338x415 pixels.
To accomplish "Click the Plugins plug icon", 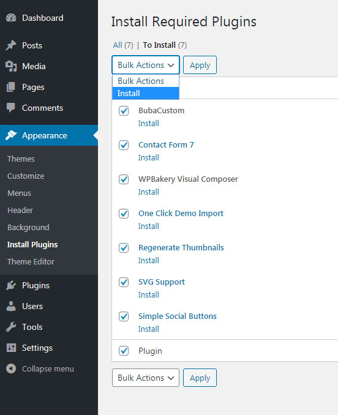I will click(x=11, y=285).
